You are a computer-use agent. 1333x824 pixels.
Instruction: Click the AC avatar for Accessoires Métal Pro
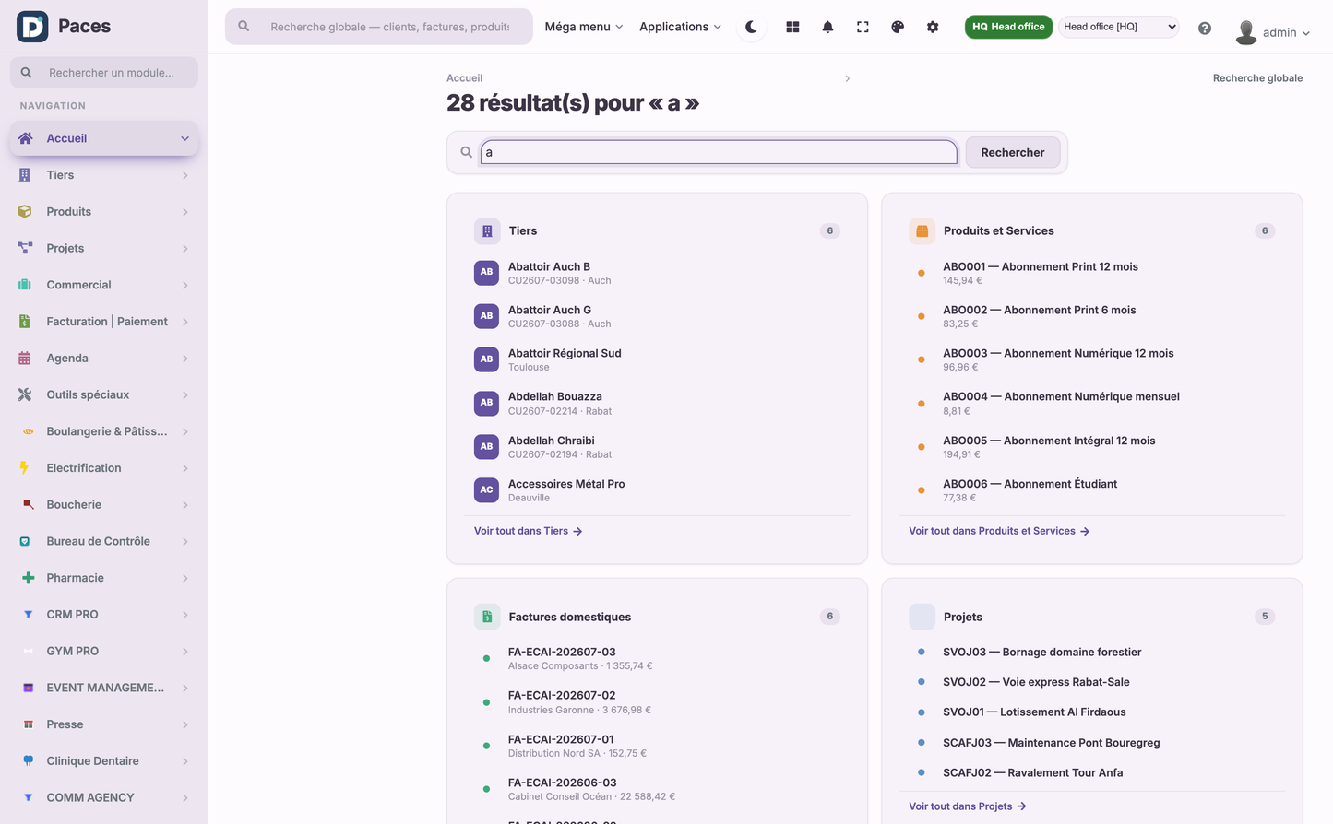[486, 490]
